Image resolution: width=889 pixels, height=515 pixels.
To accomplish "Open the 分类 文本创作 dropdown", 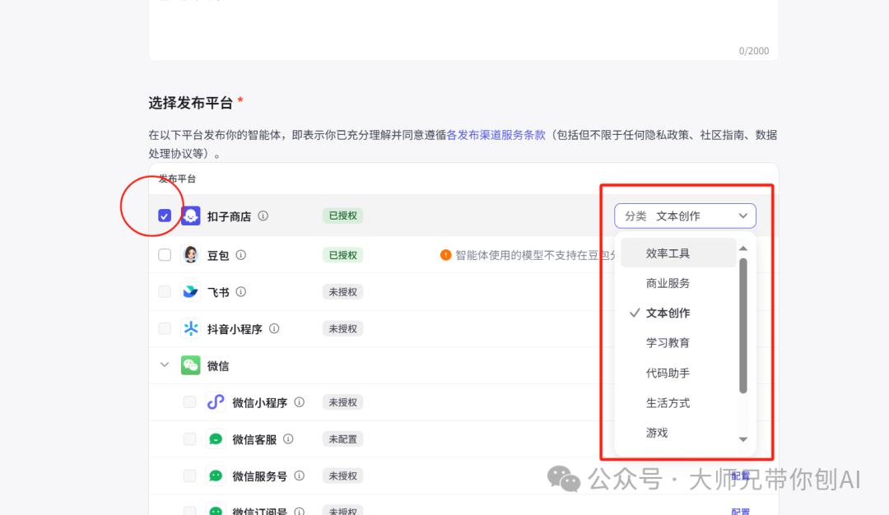I will click(x=685, y=216).
